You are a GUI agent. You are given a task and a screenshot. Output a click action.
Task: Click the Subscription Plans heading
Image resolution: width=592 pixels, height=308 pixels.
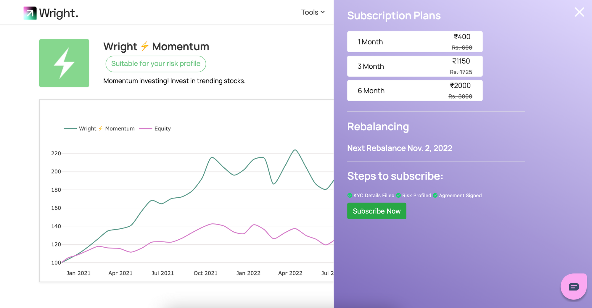pyautogui.click(x=394, y=16)
